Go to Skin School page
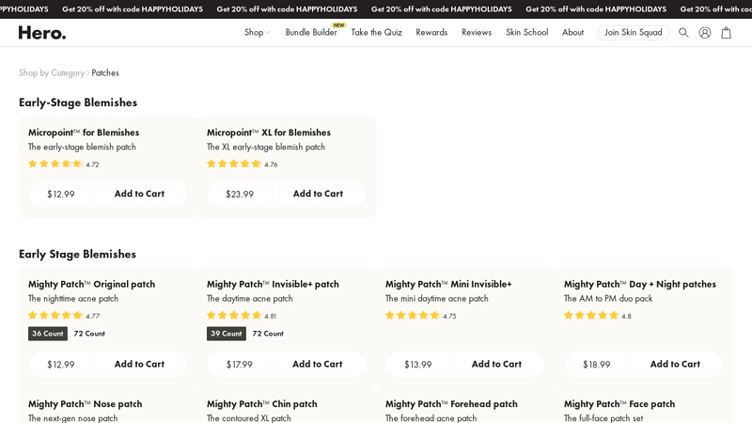Image resolution: width=752 pixels, height=423 pixels. tap(526, 33)
